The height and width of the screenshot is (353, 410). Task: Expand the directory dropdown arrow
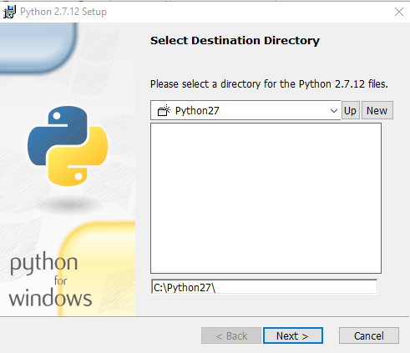pos(334,111)
